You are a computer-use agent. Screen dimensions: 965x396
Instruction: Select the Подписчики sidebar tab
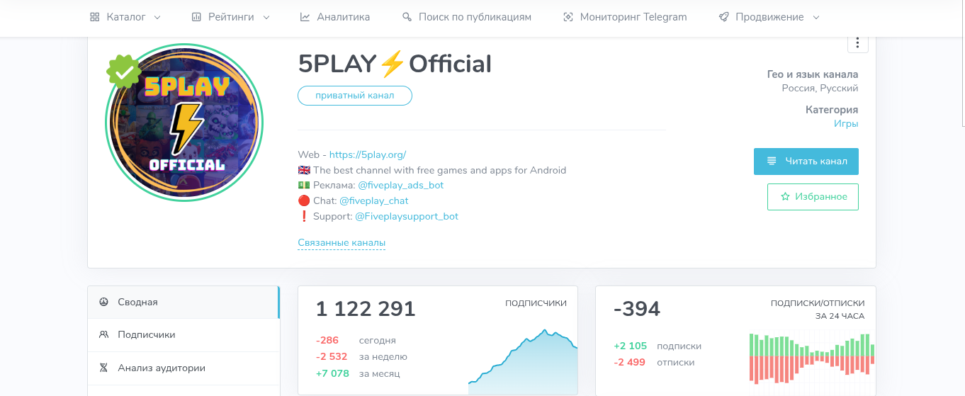pos(184,334)
